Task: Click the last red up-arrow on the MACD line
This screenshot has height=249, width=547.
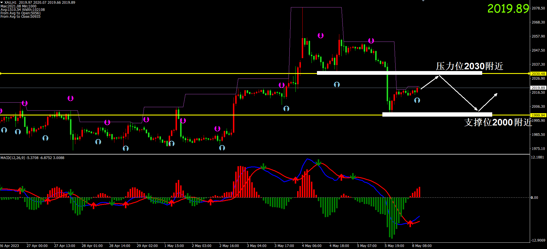Action: (410, 223)
